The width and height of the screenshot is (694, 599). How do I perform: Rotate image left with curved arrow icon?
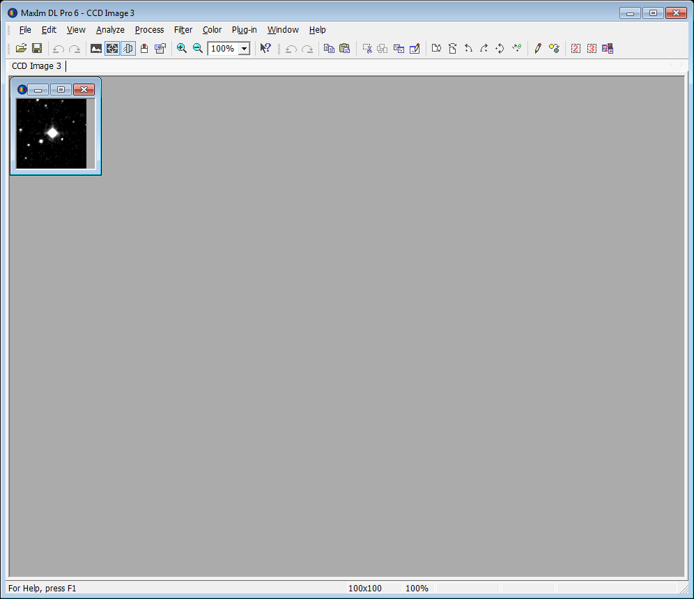pyautogui.click(x=468, y=48)
